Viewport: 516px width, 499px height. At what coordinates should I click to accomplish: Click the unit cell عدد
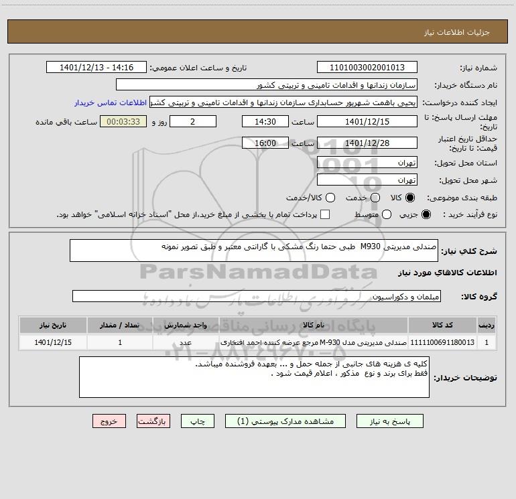pyautogui.click(x=186, y=342)
